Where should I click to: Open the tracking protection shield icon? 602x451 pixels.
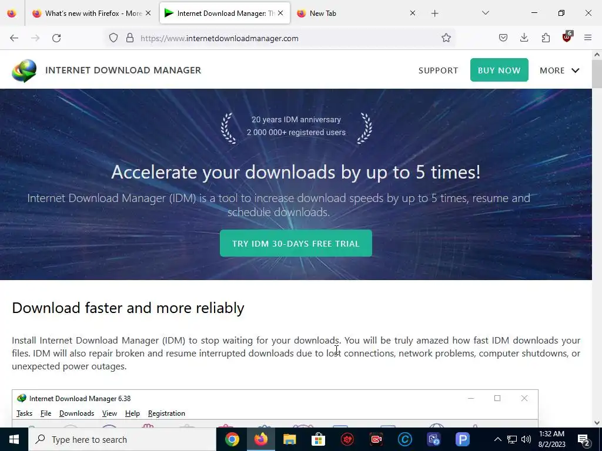pyautogui.click(x=113, y=38)
